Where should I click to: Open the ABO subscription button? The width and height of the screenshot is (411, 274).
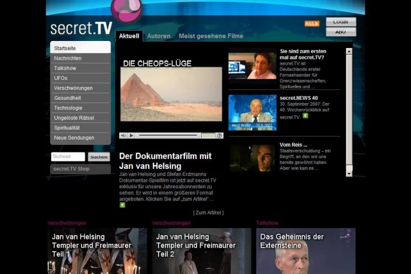tap(341, 32)
